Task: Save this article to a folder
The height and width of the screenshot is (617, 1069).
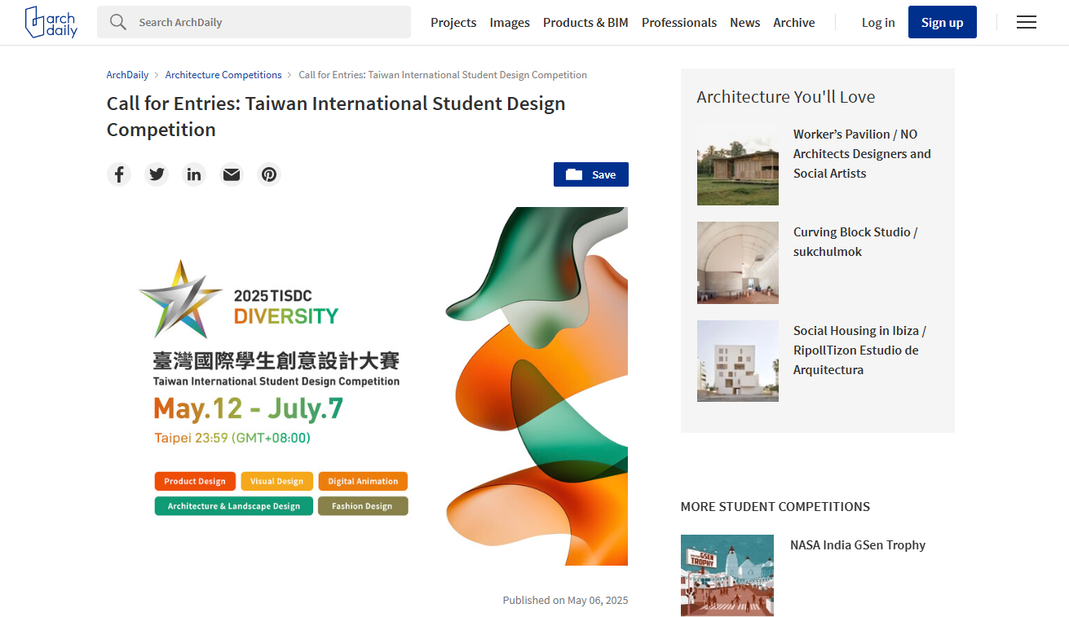Action: click(x=590, y=174)
